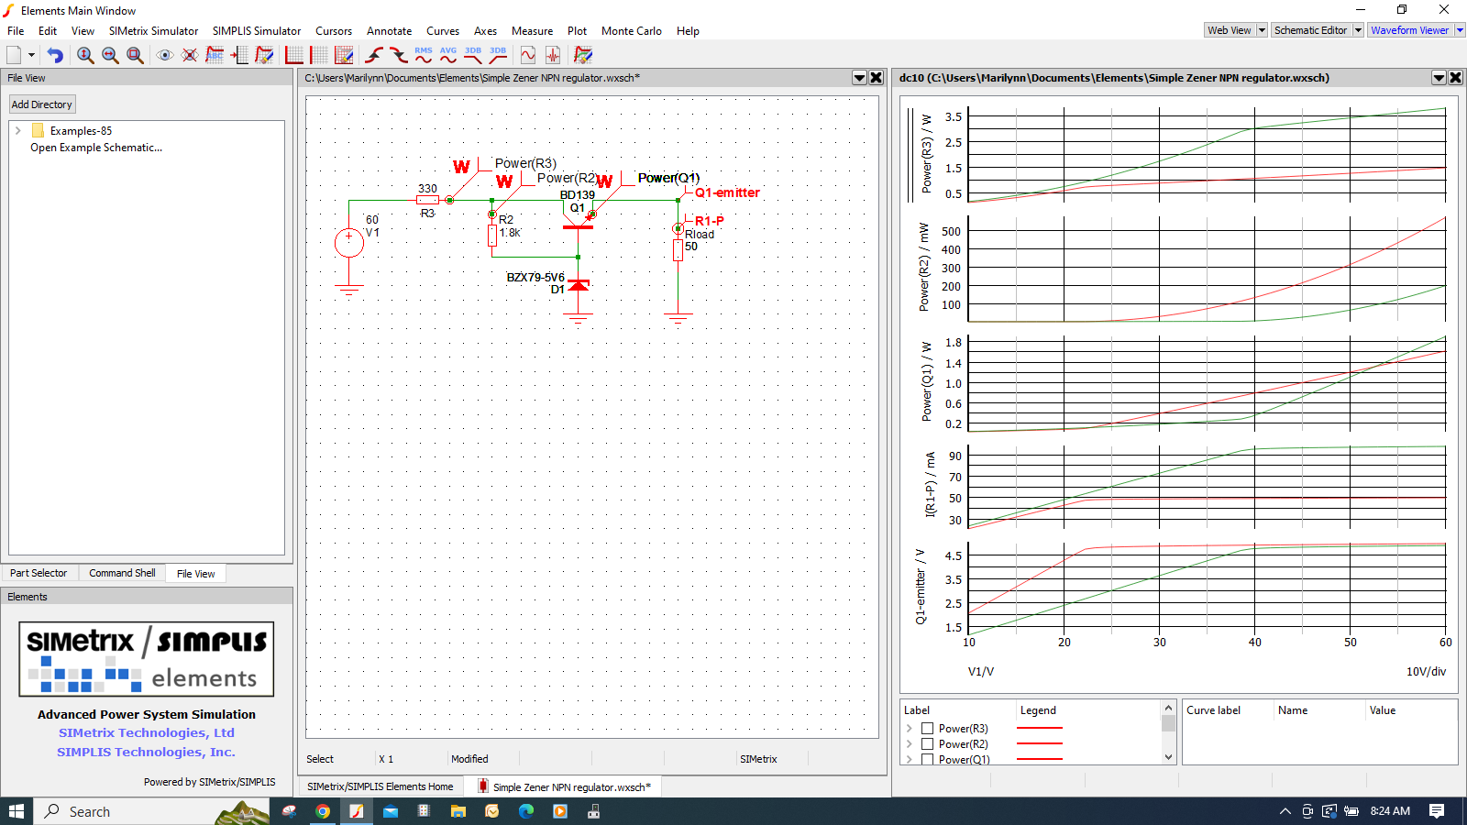Click the Power(R3) red legend line

tap(1040, 728)
